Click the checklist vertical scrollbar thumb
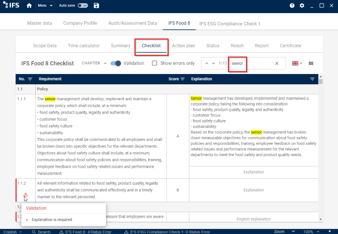 click(x=321, y=81)
